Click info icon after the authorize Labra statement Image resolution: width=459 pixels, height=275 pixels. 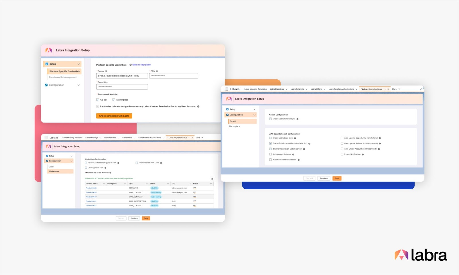[198, 107]
